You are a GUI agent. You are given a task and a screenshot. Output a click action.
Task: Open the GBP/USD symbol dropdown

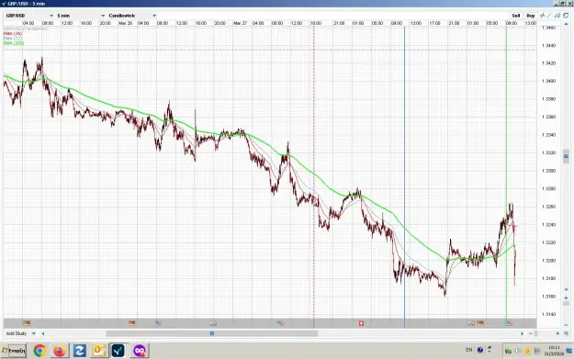tap(29, 16)
